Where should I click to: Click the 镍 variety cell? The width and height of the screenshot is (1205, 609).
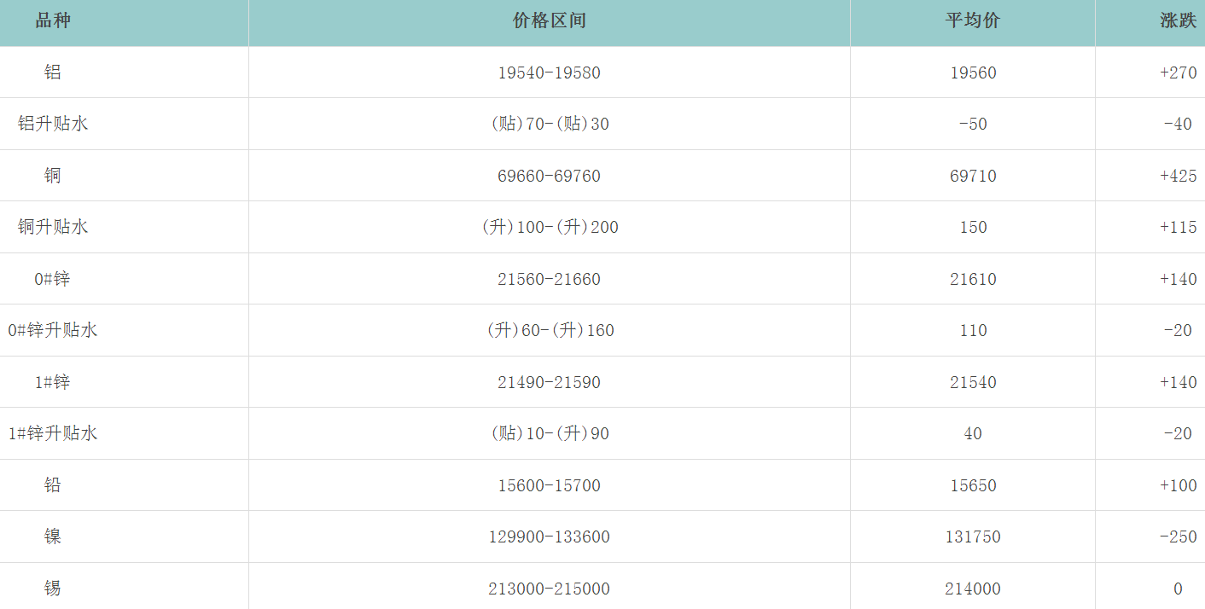coord(53,536)
